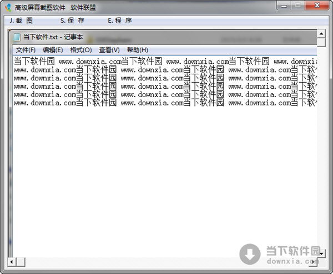Close the screenshot software window

[317, 6]
